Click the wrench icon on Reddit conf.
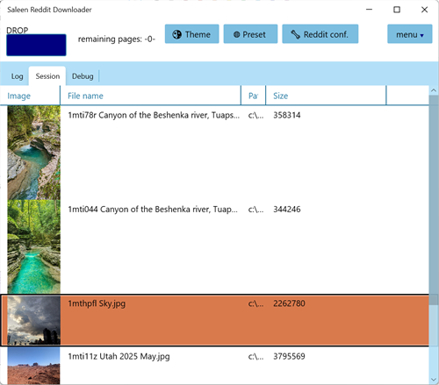The image size is (439, 385). [x=295, y=34]
